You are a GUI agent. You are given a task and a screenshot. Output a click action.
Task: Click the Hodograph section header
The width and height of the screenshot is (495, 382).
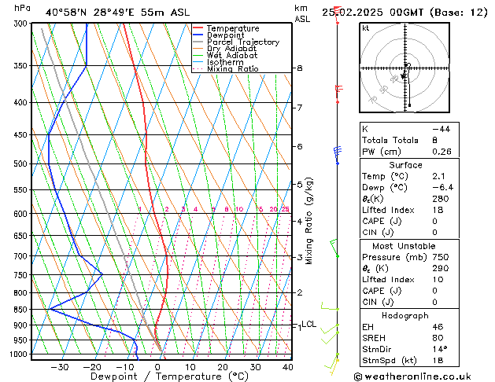406,315
